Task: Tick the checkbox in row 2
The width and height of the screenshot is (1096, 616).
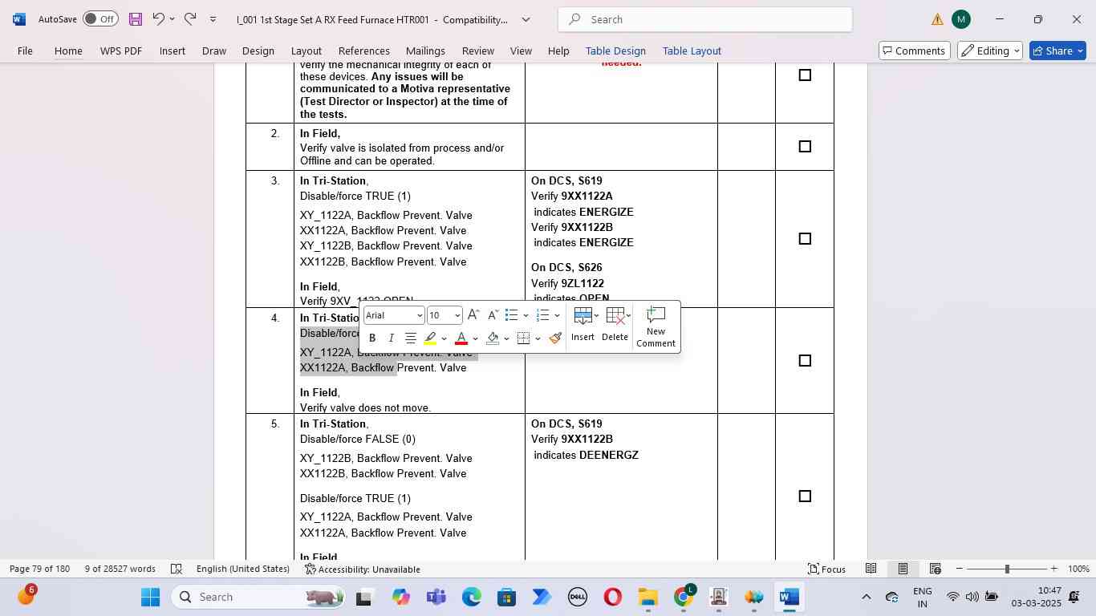Action: tap(805, 147)
